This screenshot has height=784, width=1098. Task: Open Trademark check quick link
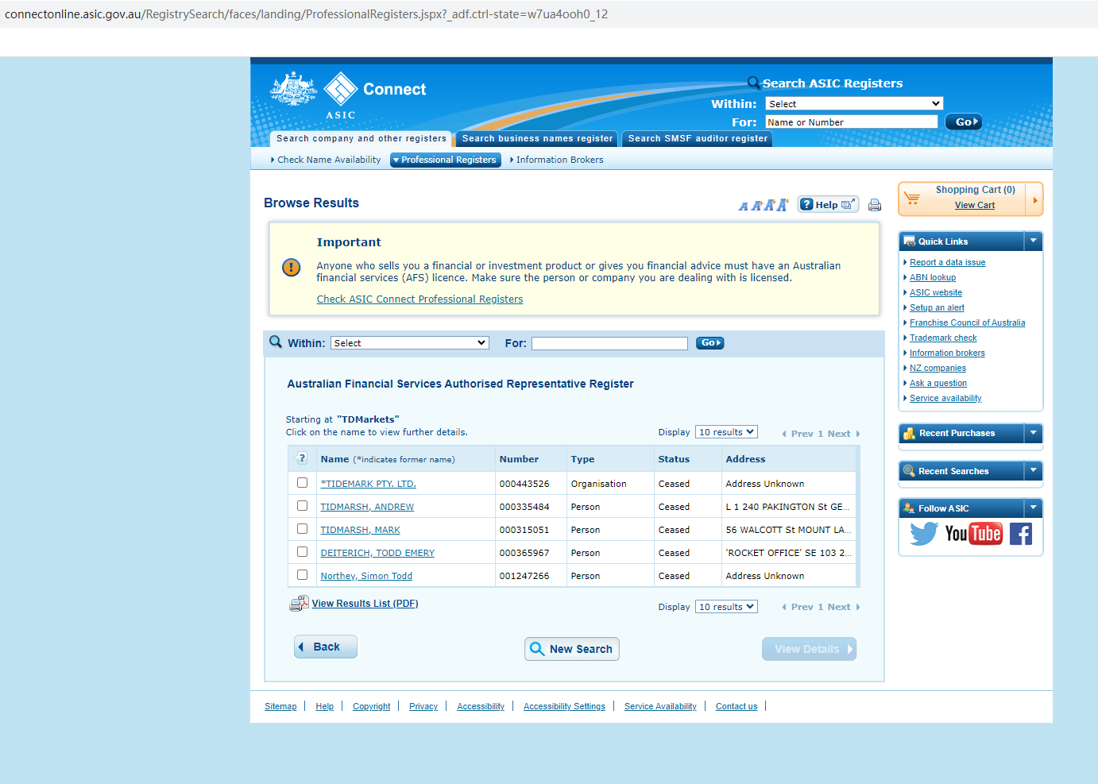[x=943, y=338]
